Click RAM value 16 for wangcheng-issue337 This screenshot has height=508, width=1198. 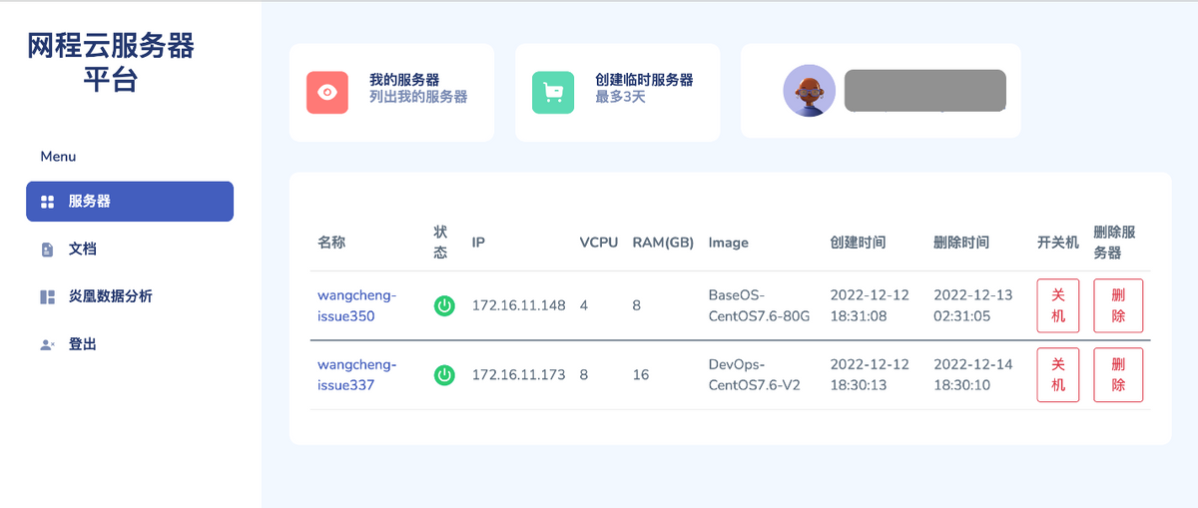click(641, 375)
